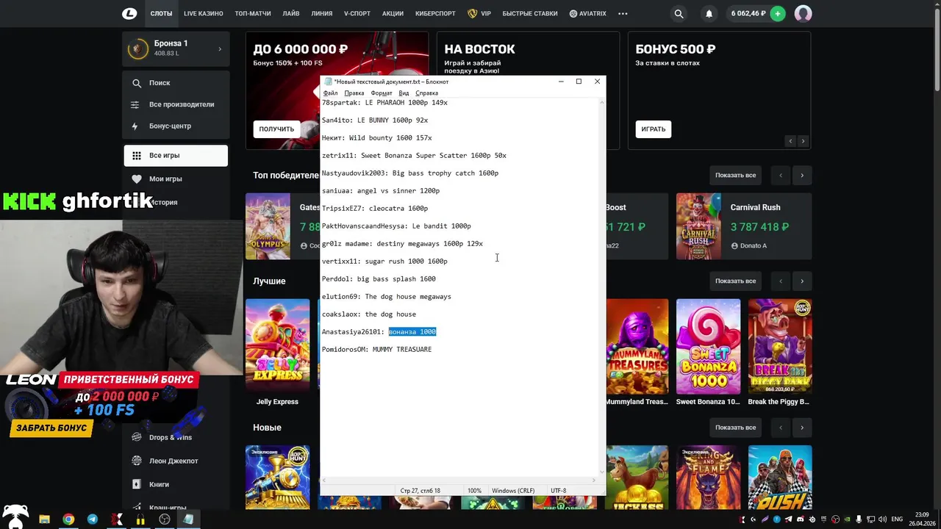Click the Leon logo icon in site header
The height and width of the screenshot is (529, 941).
click(130, 13)
